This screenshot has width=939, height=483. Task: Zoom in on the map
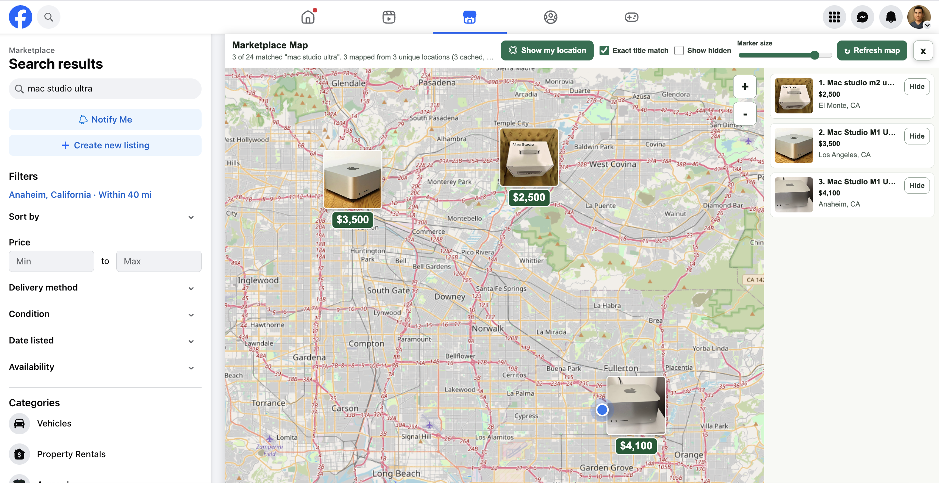(745, 87)
